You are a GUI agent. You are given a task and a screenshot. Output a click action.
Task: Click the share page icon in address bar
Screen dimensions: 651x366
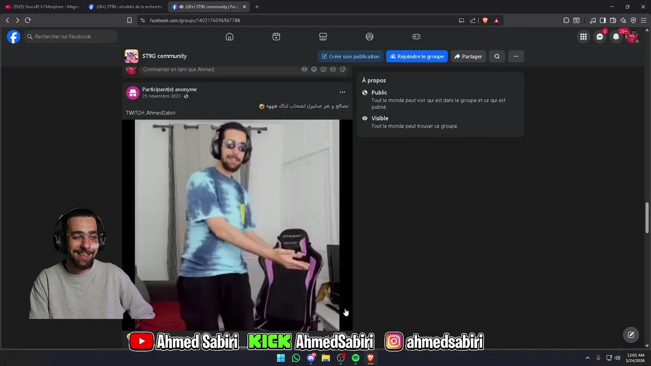click(x=473, y=20)
